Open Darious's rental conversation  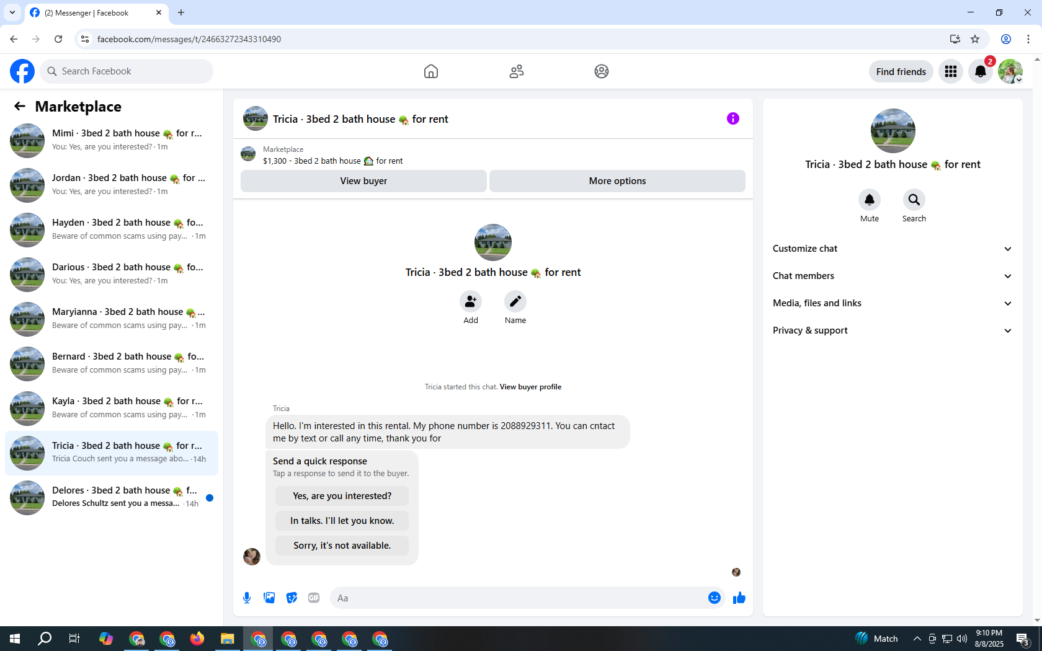pyautogui.click(x=112, y=274)
